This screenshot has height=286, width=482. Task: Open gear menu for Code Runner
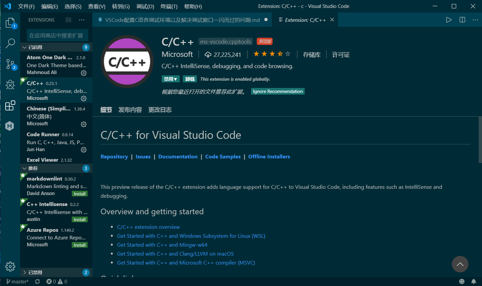click(x=84, y=150)
